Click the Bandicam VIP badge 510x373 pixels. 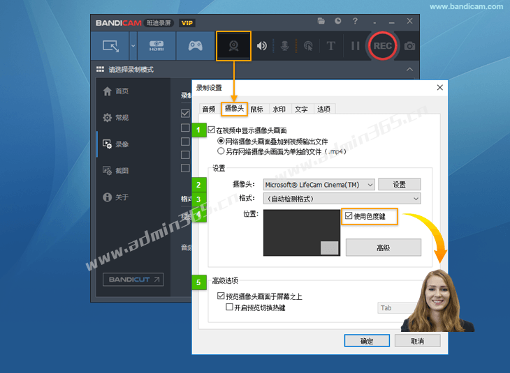(187, 23)
